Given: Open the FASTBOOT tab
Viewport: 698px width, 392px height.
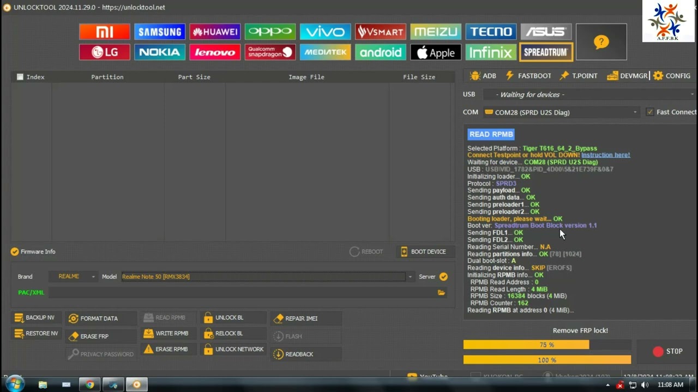Looking at the screenshot, I should (x=528, y=76).
